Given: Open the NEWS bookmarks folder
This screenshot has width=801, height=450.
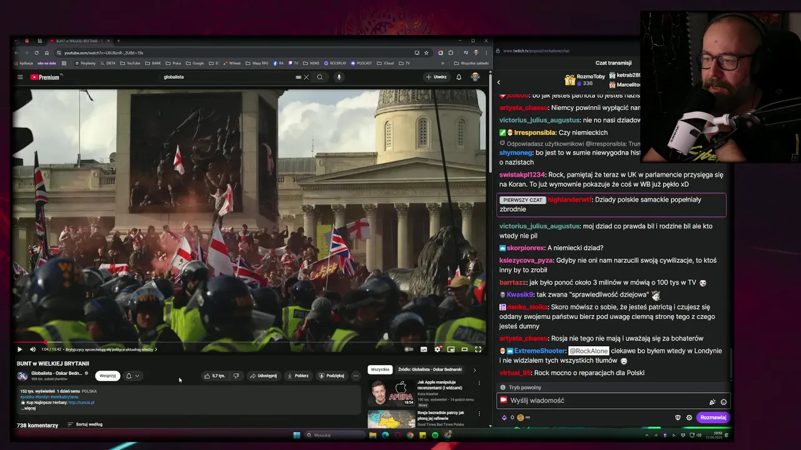Looking at the screenshot, I should (311, 63).
